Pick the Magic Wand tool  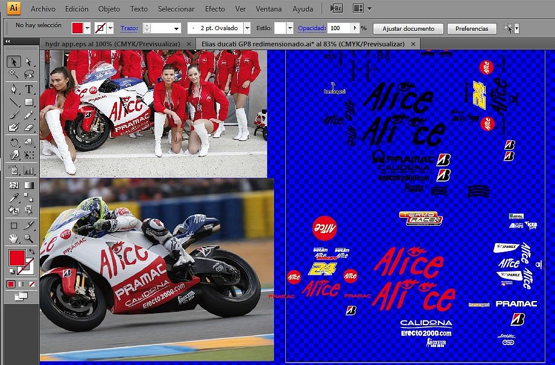pos(13,74)
